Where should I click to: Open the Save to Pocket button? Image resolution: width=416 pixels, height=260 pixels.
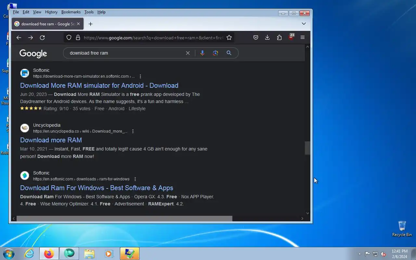pos(256,38)
